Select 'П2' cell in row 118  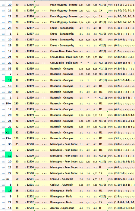click(x=101, y=57)
